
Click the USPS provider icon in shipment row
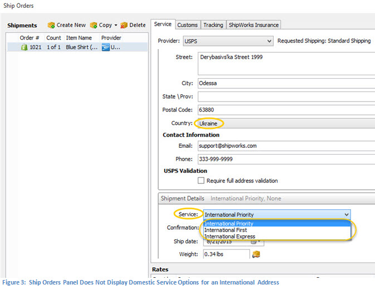pos(105,47)
